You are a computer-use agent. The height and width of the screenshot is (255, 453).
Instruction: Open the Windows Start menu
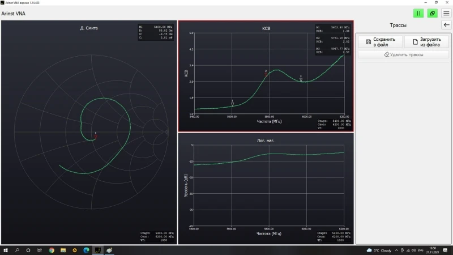coord(6,250)
